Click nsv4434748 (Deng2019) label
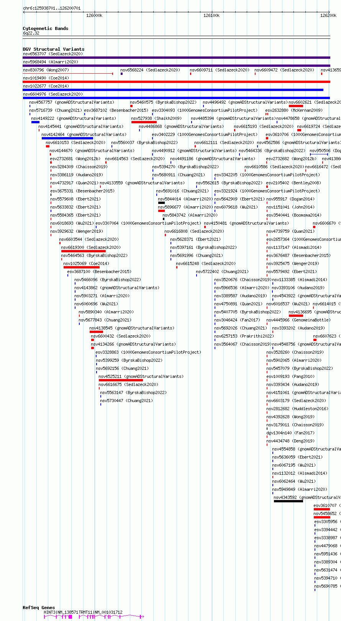The height and width of the screenshot is (621, 341). (290, 441)
